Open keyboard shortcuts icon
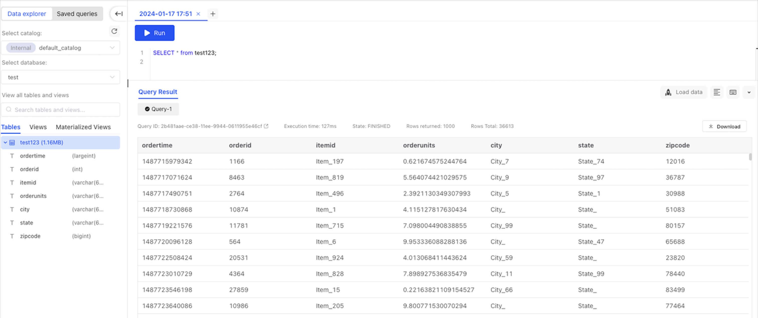Screen dimensions: 758x318 click(x=733, y=92)
